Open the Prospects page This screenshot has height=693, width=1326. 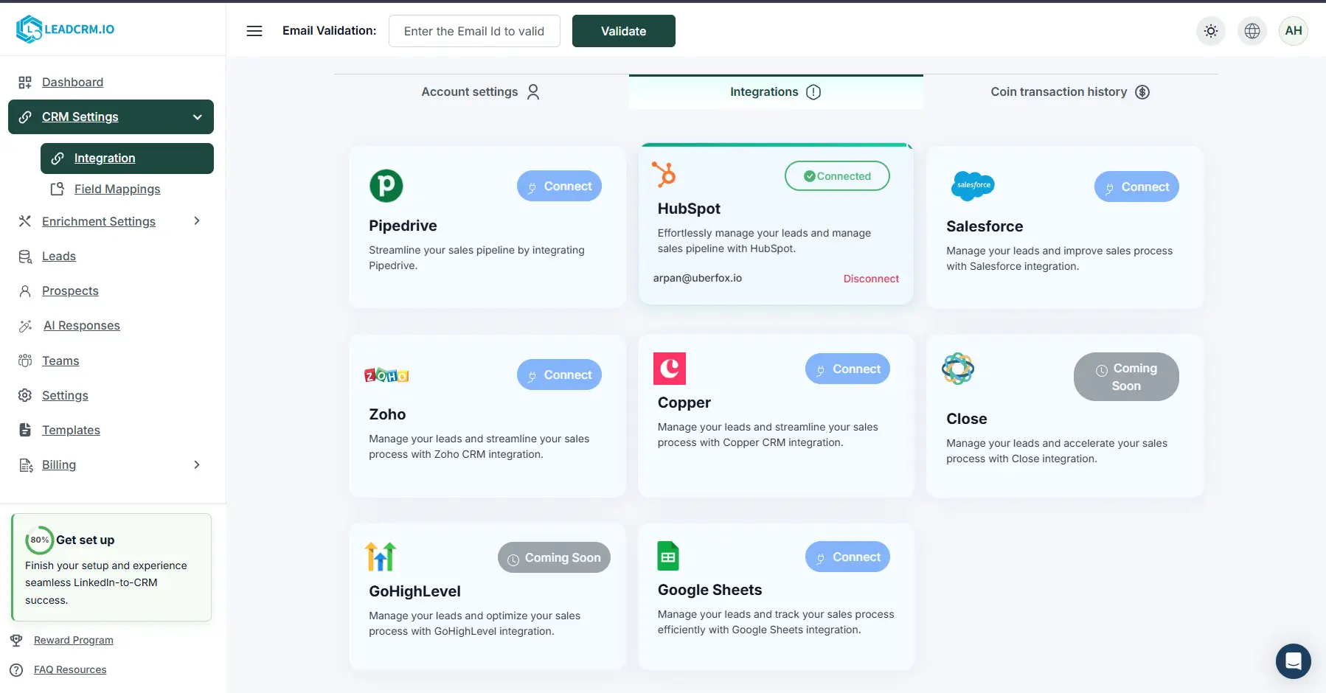(x=70, y=291)
